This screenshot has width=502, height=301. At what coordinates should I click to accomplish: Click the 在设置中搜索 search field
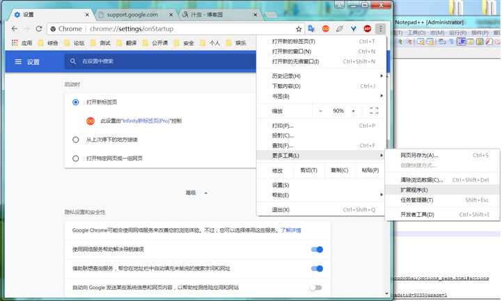tap(162, 61)
